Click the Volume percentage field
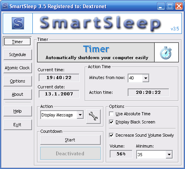The width and height of the screenshot is (185, 169). click(121, 154)
